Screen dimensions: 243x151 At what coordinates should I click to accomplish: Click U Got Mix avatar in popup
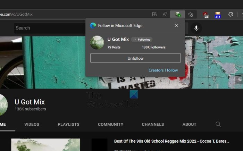(97, 42)
